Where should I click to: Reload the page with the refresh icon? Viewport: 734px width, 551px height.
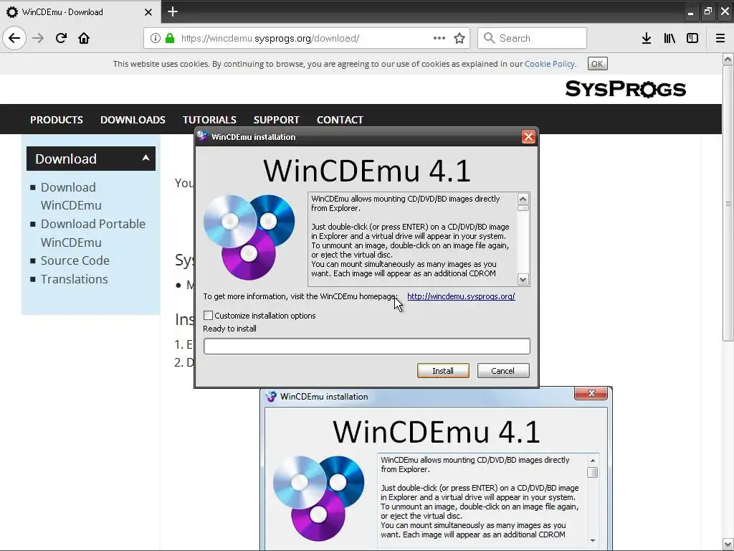(61, 38)
